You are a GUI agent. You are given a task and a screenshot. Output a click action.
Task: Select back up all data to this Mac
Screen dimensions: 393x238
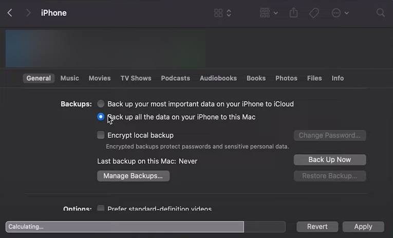click(x=101, y=117)
